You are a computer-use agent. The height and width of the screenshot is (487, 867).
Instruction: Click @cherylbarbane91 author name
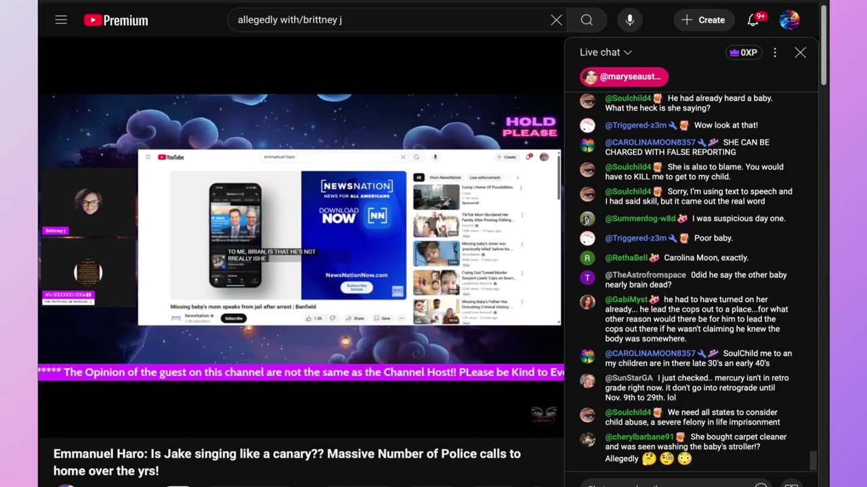click(639, 437)
